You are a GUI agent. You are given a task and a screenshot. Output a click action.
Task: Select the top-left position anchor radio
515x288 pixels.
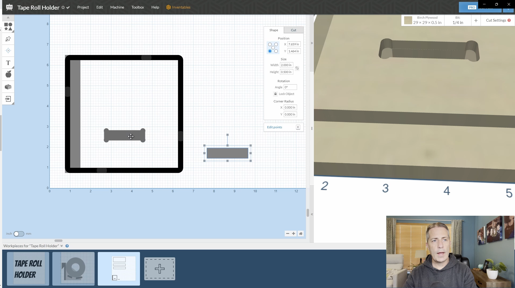click(x=270, y=45)
